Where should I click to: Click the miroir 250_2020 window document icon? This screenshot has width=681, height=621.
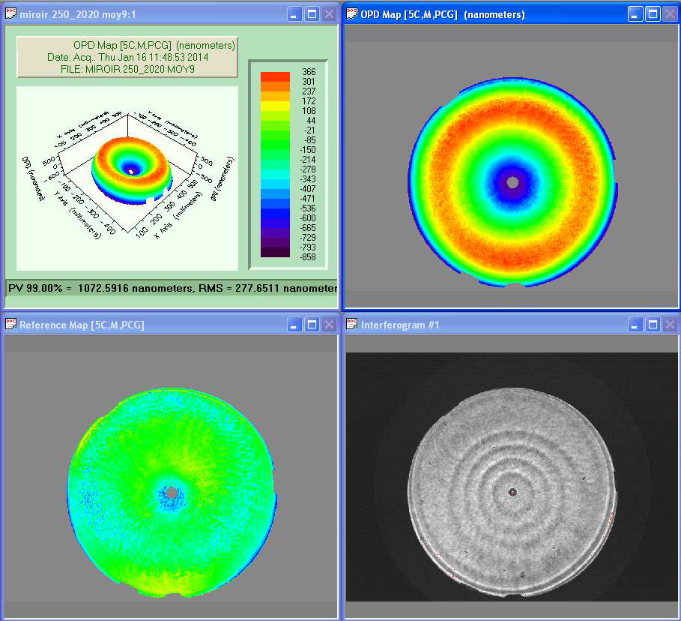[10, 13]
